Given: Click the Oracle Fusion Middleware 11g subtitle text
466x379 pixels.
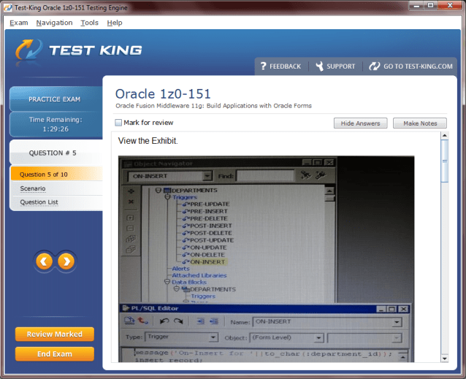Looking at the screenshot, I should coord(213,106).
